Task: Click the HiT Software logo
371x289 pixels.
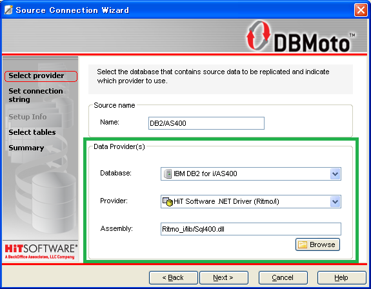Action: tap(41, 252)
